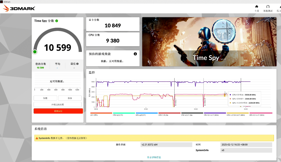Click the SystemInfo warning triangle icon
The image size is (281, 162).
(37, 138)
